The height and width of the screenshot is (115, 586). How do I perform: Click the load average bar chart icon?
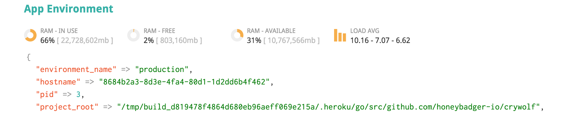coord(340,35)
